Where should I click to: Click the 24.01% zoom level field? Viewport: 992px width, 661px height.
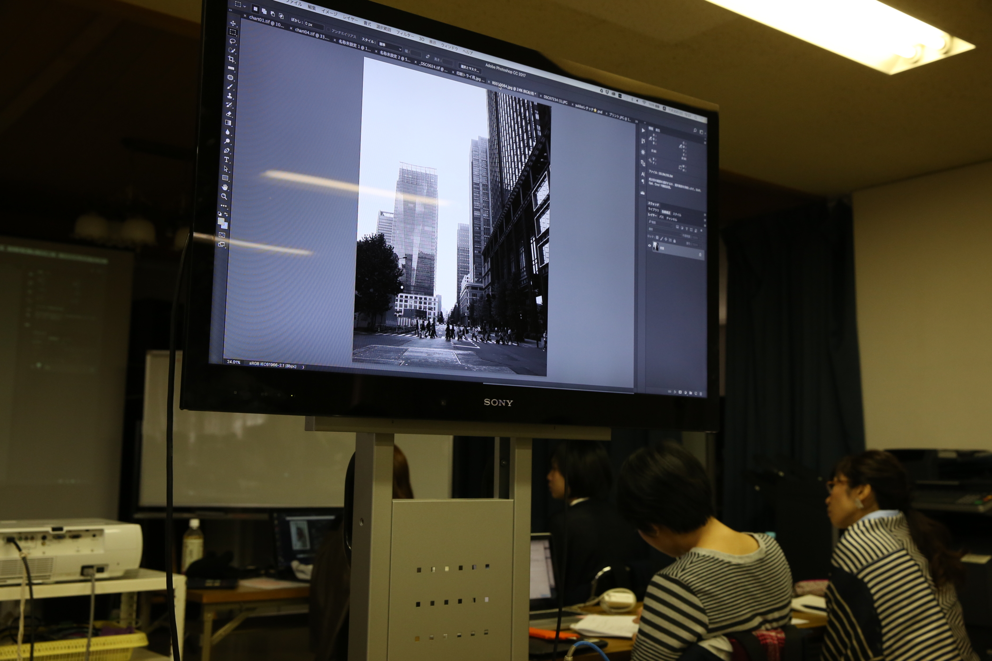(234, 362)
